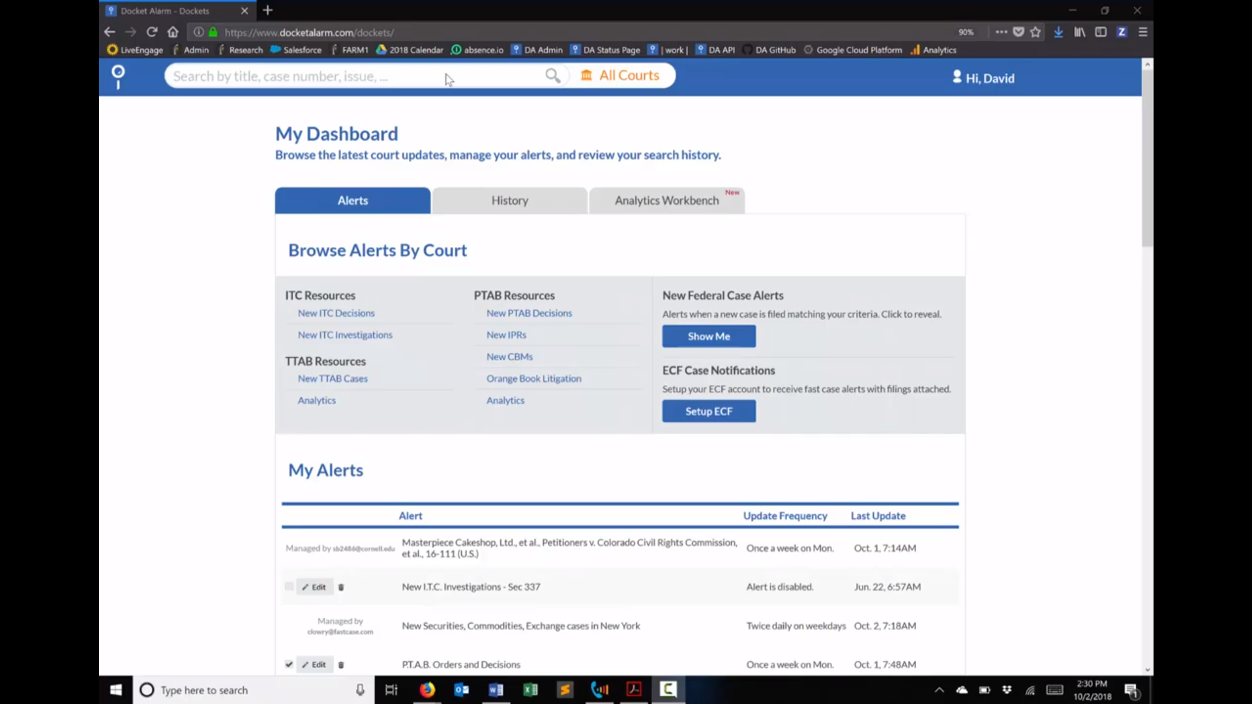This screenshot has height=704, width=1252.
Task: Delete the New I.T.C. Investigations alert
Action: (x=341, y=587)
